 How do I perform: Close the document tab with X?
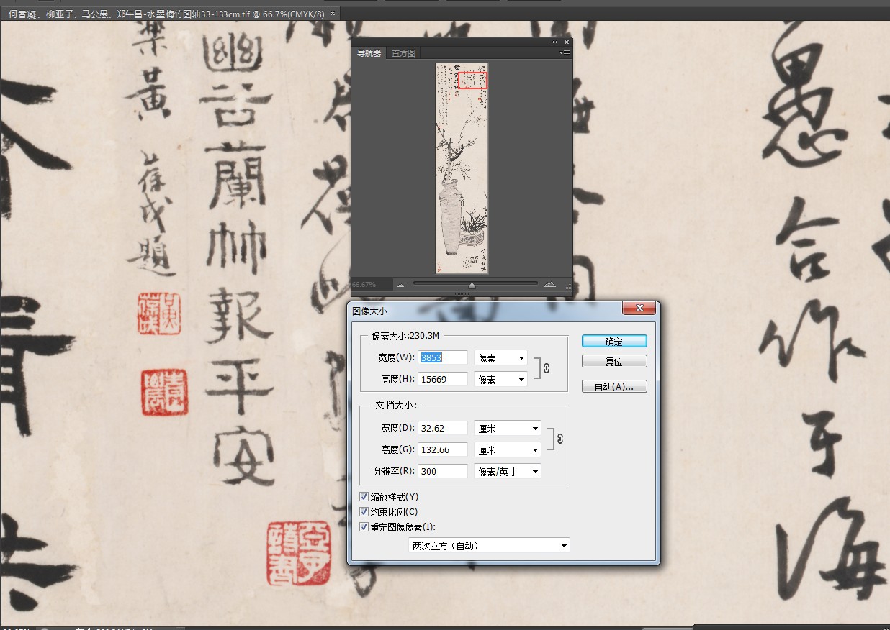click(x=333, y=14)
